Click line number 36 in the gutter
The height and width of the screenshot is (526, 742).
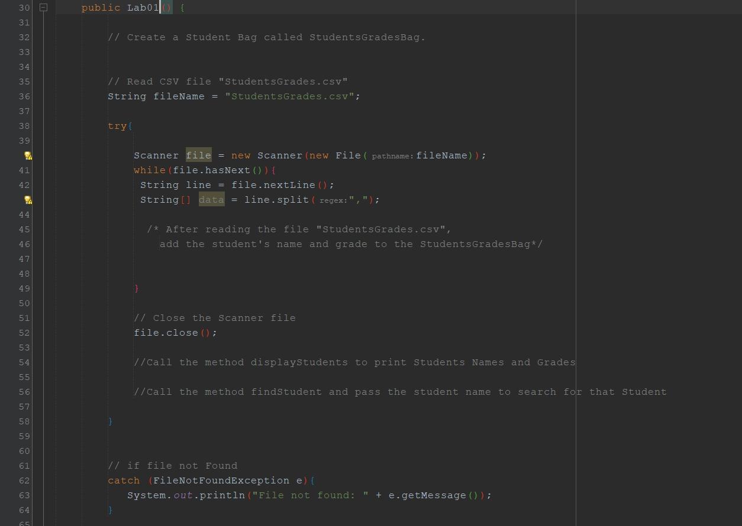(24, 96)
